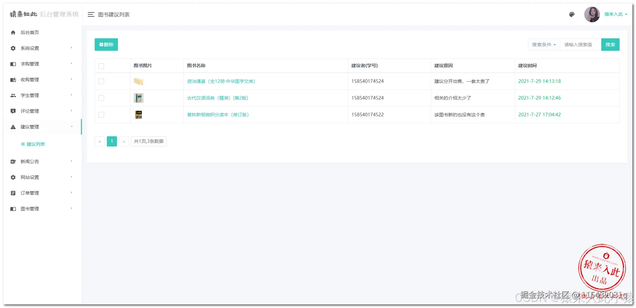
Task: Toggle the select-all checkbox in table header
Action: point(101,66)
